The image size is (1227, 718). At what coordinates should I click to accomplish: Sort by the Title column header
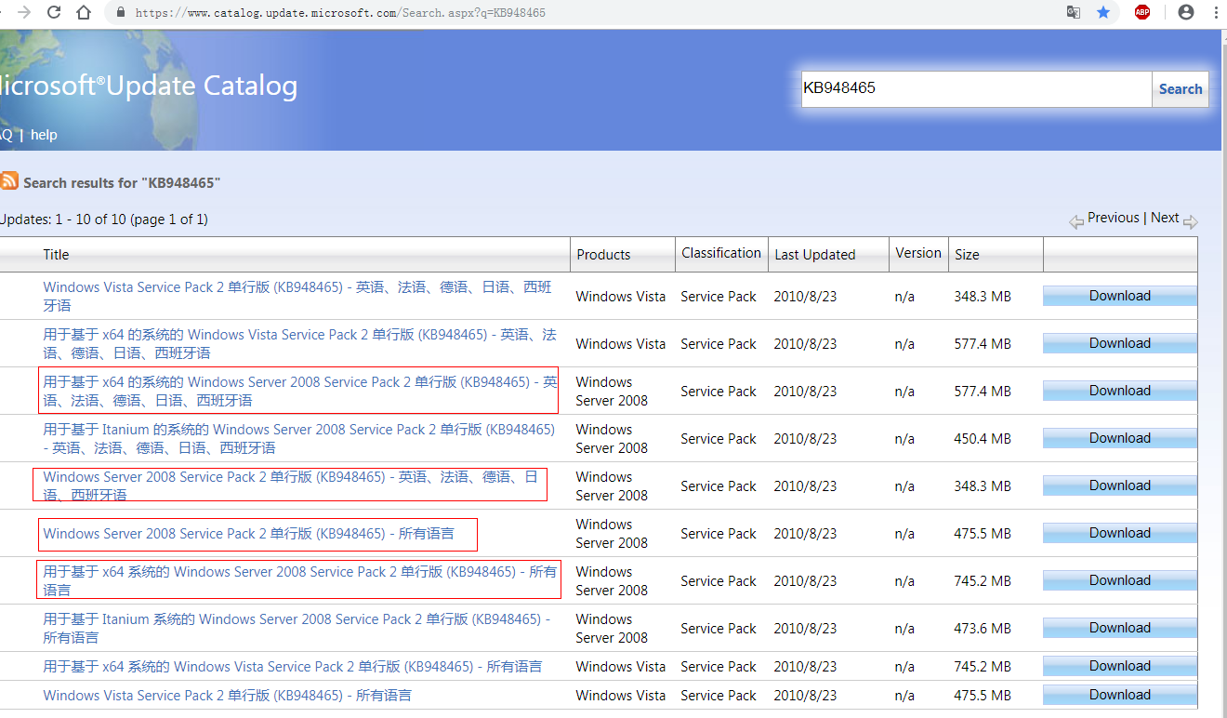(x=56, y=254)
